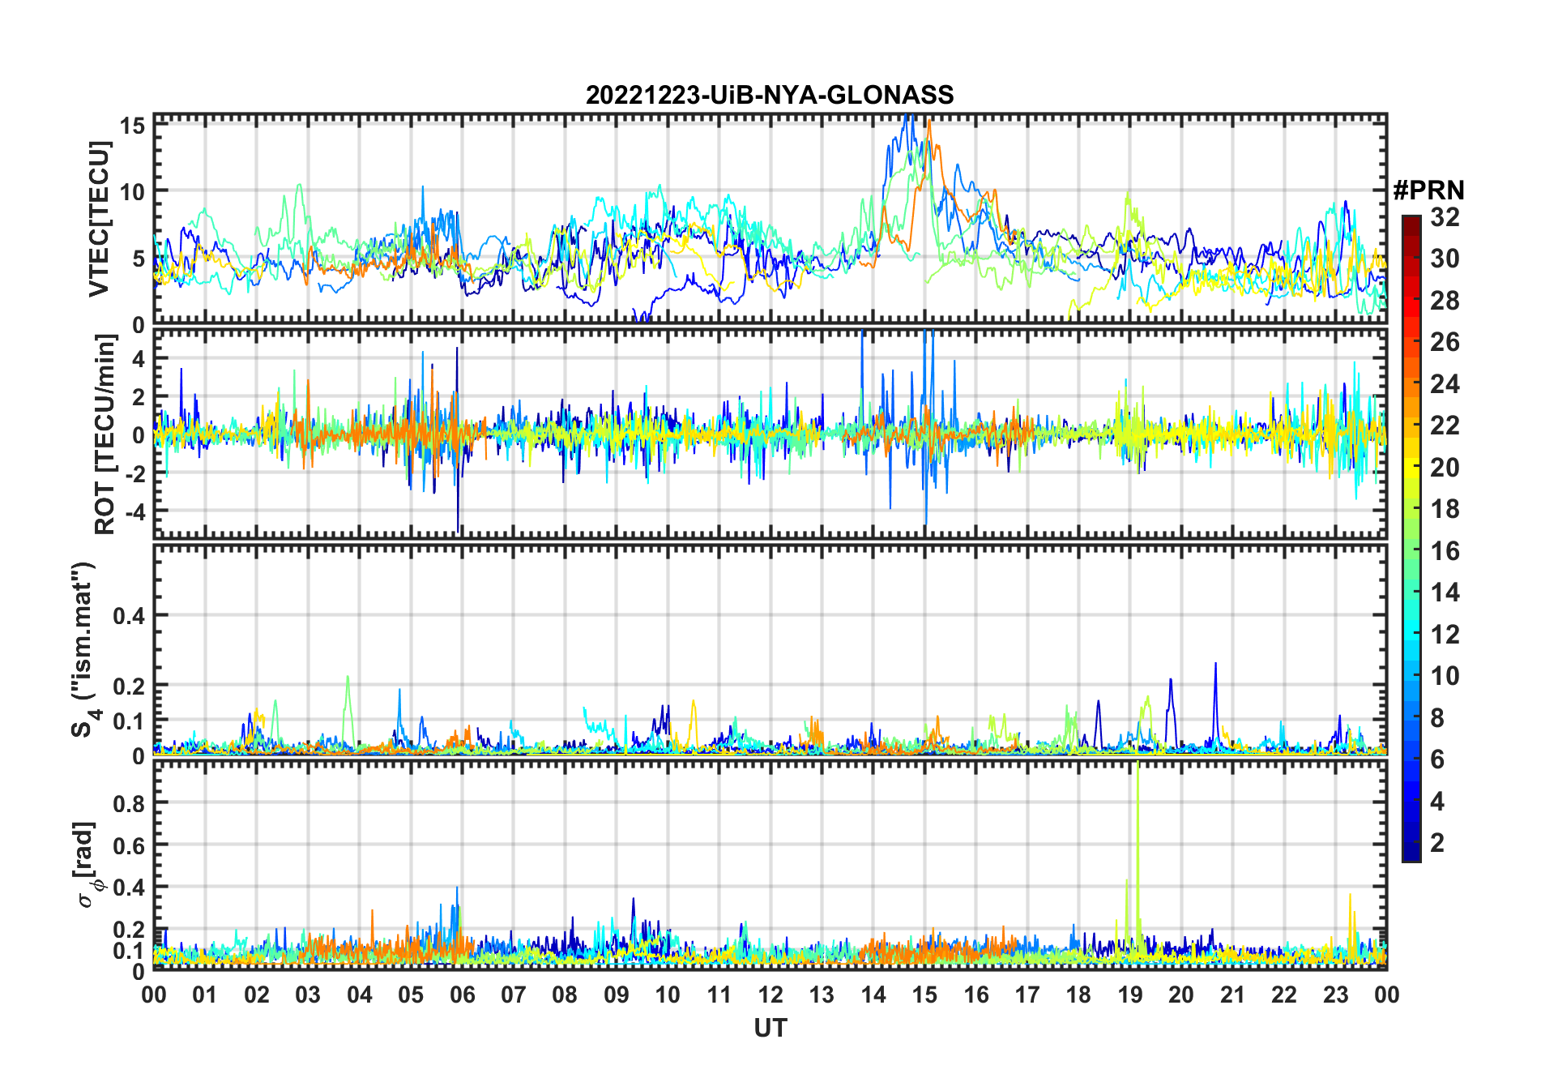Click the VTEC[TECU] y-axis label
This screenshot has height=1078, width=1541.
point(98,219)
